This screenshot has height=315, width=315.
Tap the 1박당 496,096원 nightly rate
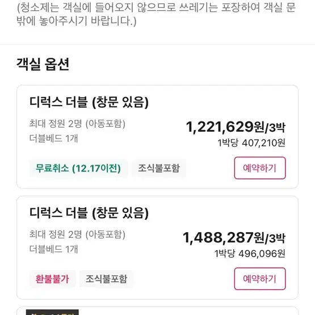(x=250, y=254)
